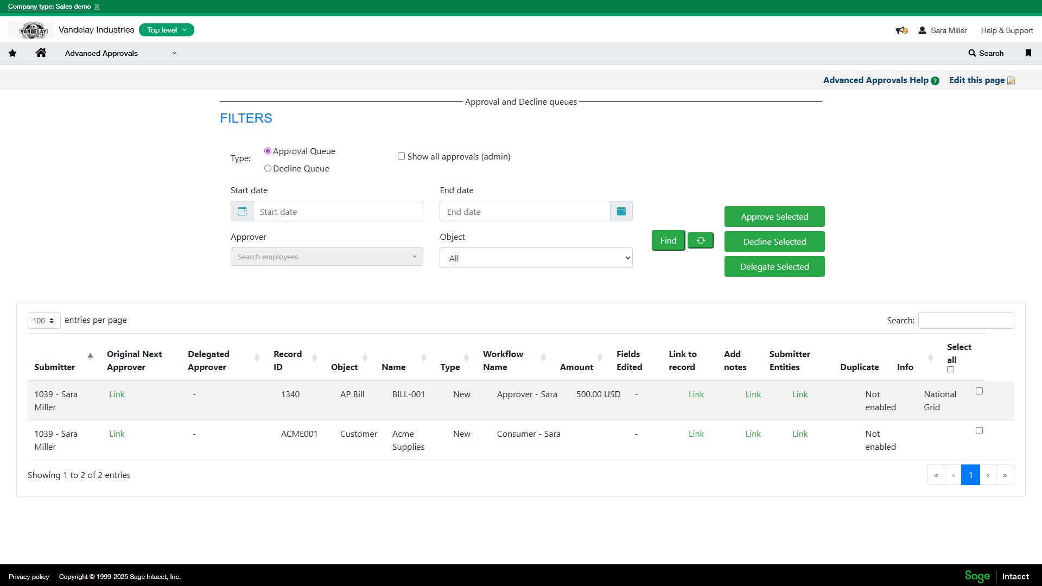
Task: Click the bookmark icon in the navigation bar
Action: (1028, 53)
